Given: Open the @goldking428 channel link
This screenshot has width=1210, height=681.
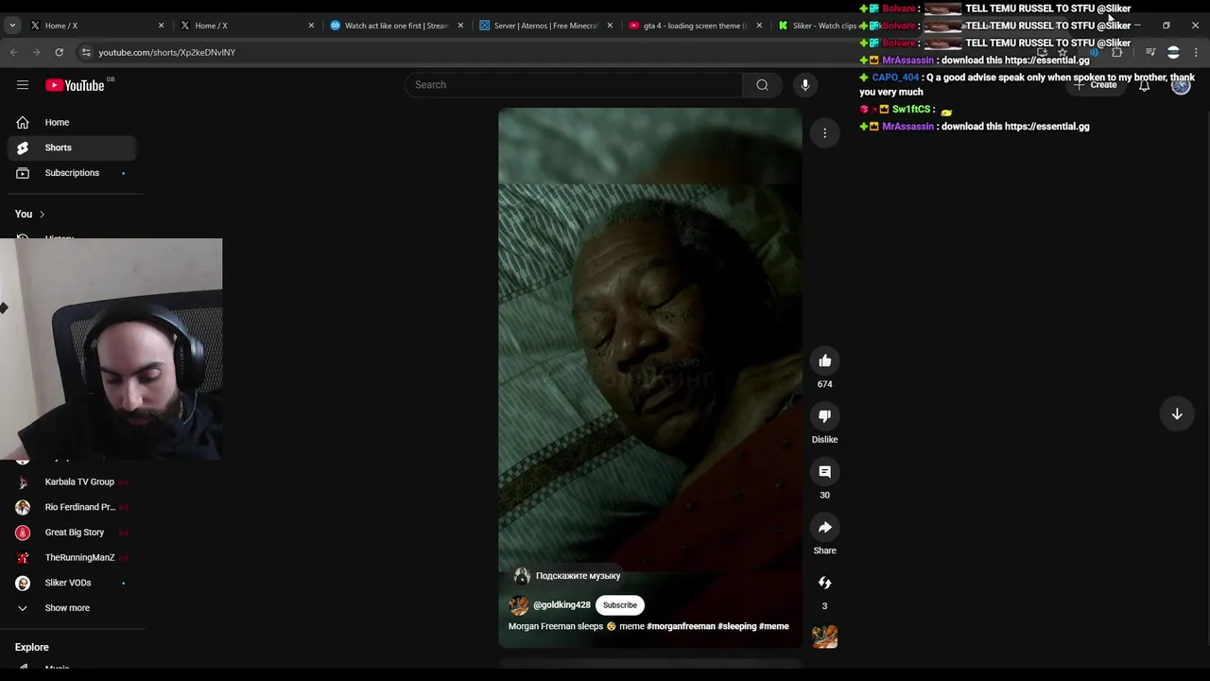Looking at the screenshot, I should 562,605.
